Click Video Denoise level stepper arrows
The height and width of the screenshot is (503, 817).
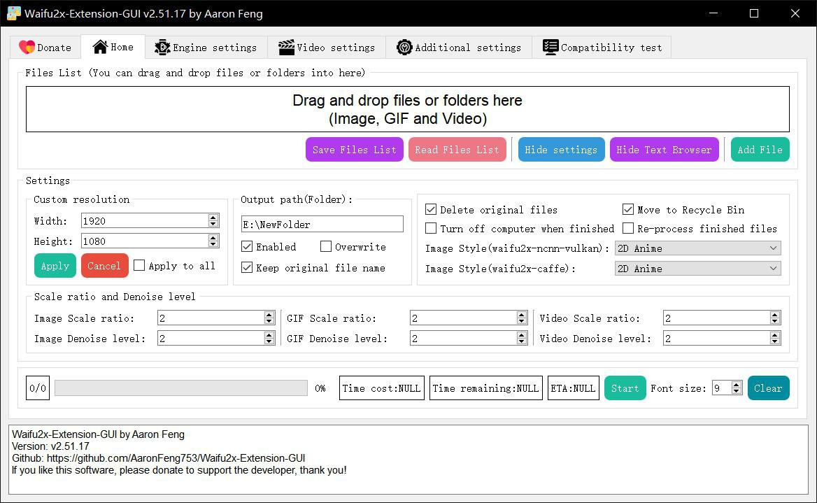775,339
